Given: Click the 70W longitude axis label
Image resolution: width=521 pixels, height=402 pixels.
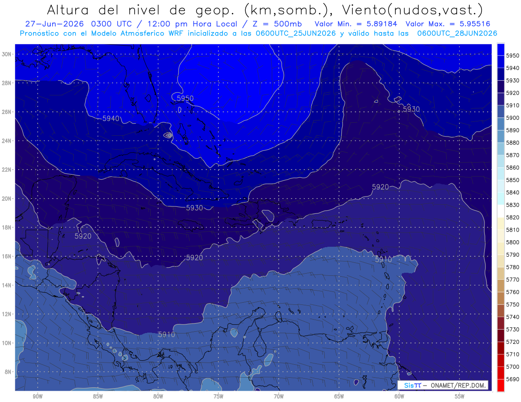Looking at the screenshot, I should (279, 396).
